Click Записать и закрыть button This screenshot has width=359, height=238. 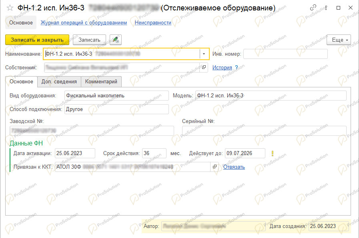click(x=37, y=40)
